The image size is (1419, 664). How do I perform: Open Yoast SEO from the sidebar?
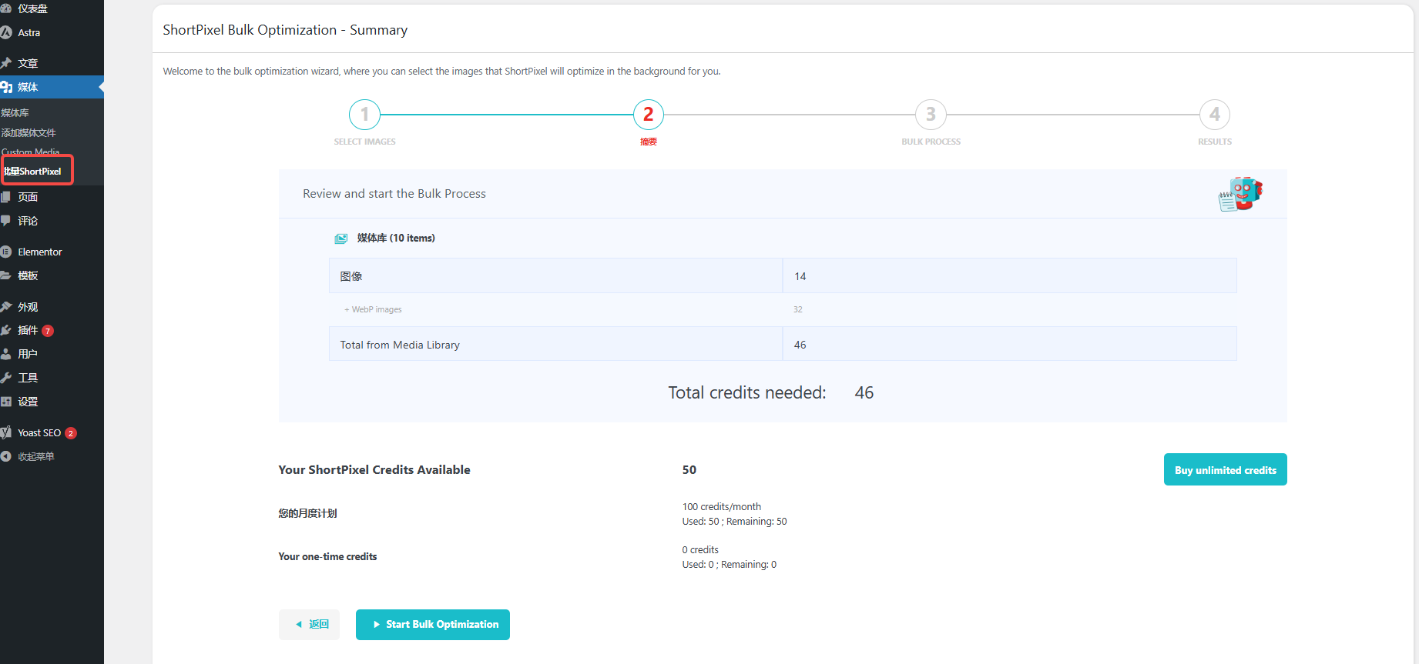point(39,433)
